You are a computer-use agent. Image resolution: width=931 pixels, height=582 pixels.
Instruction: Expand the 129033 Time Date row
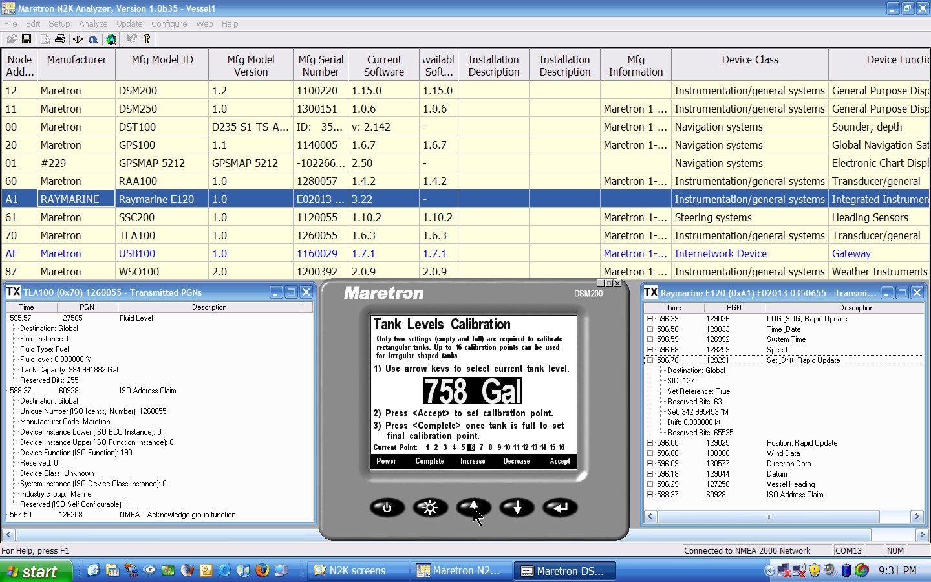[650, 329]
